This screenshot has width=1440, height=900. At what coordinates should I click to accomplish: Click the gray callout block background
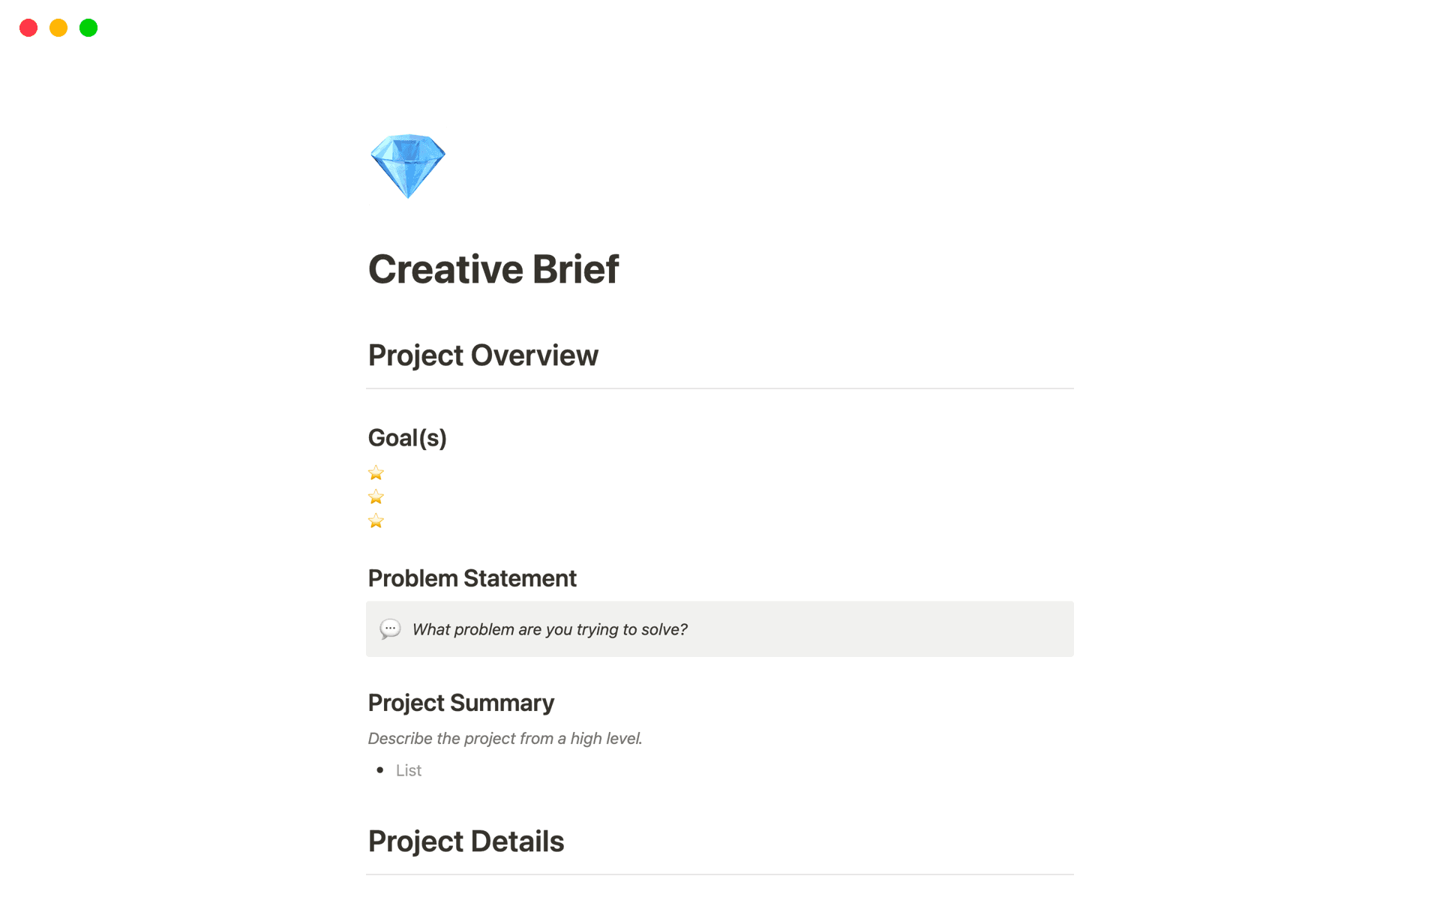(900, 629)
